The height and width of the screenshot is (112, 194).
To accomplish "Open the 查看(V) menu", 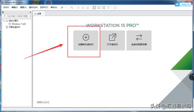I will pos(23,7).
